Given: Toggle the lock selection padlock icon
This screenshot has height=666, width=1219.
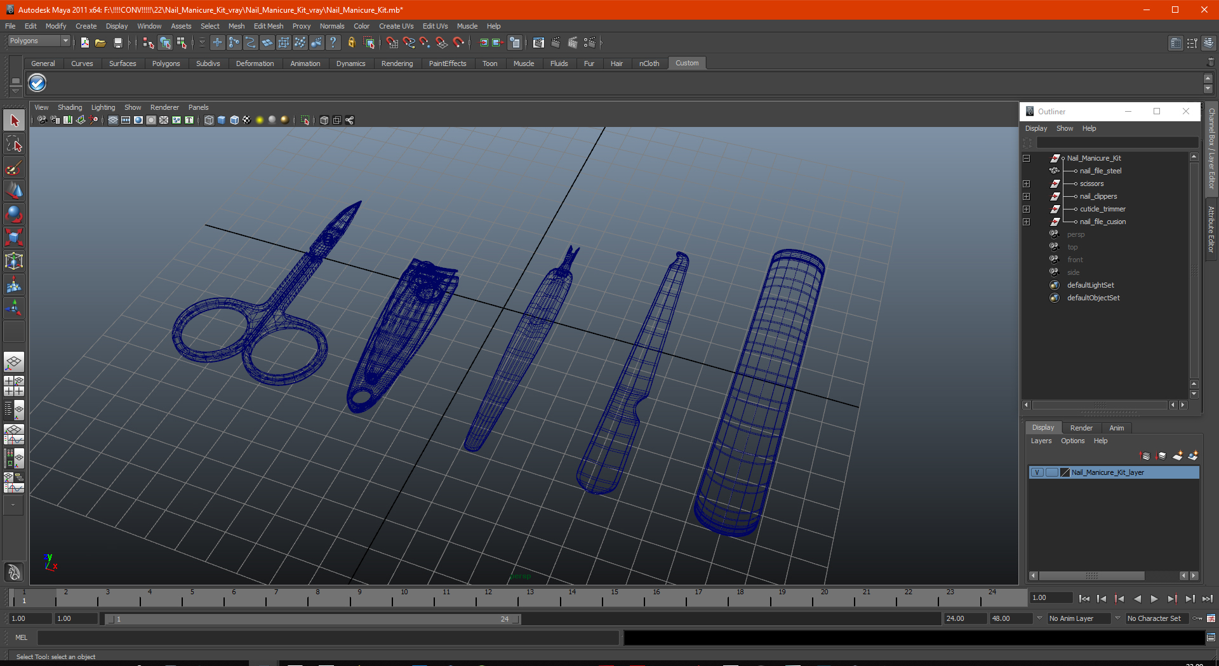Looking at the screenshot, I should 351,43.
